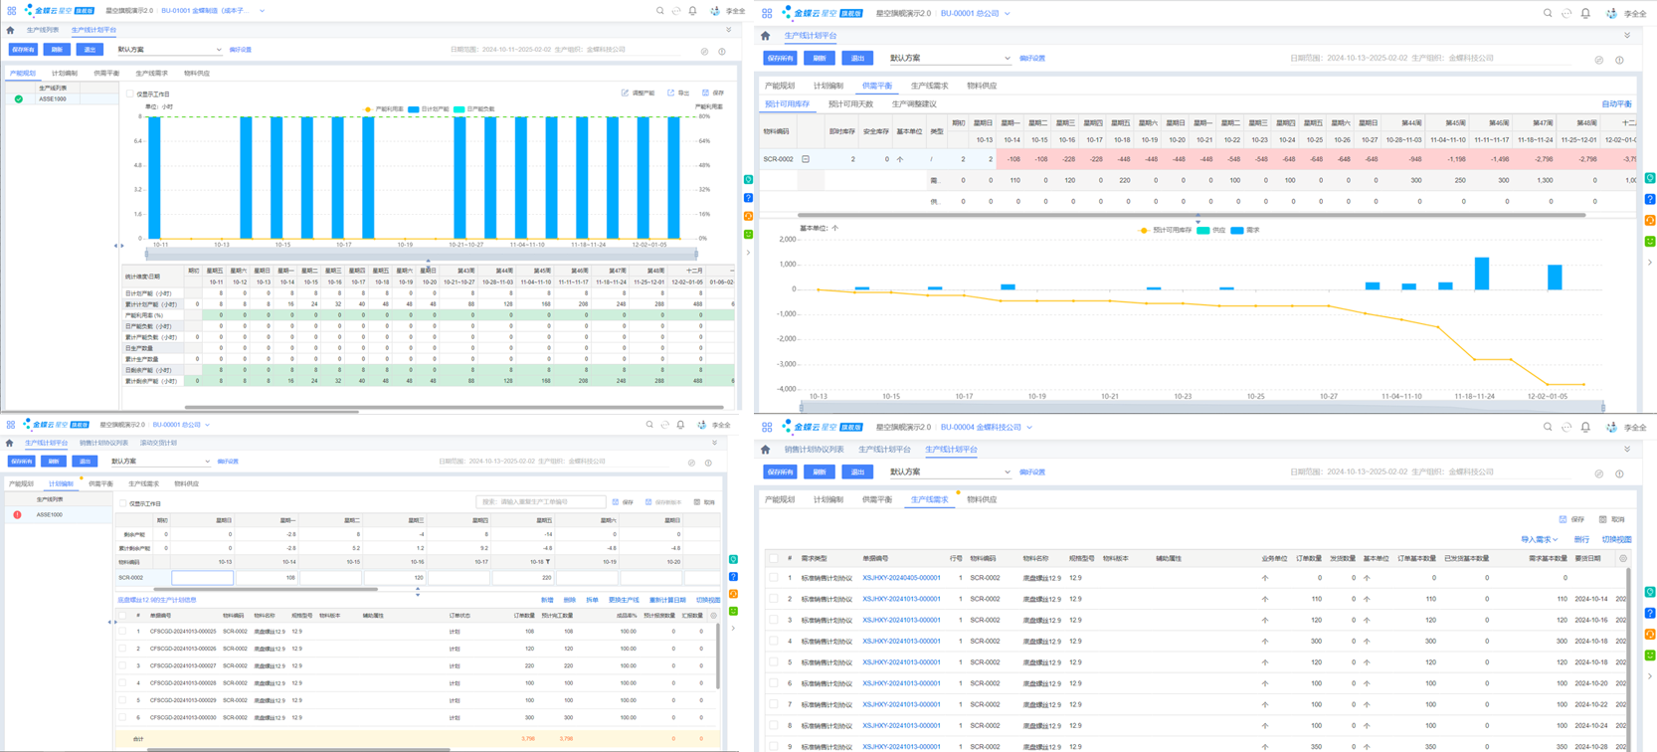The image size is (1657, 752).
Task: Click the green check status icon beside ASSE1000
Action: coord(18,99)
